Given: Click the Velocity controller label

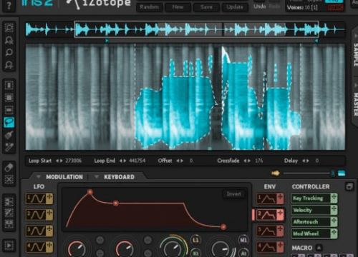Looking at the screenshot, I should [x=302, y=210].
